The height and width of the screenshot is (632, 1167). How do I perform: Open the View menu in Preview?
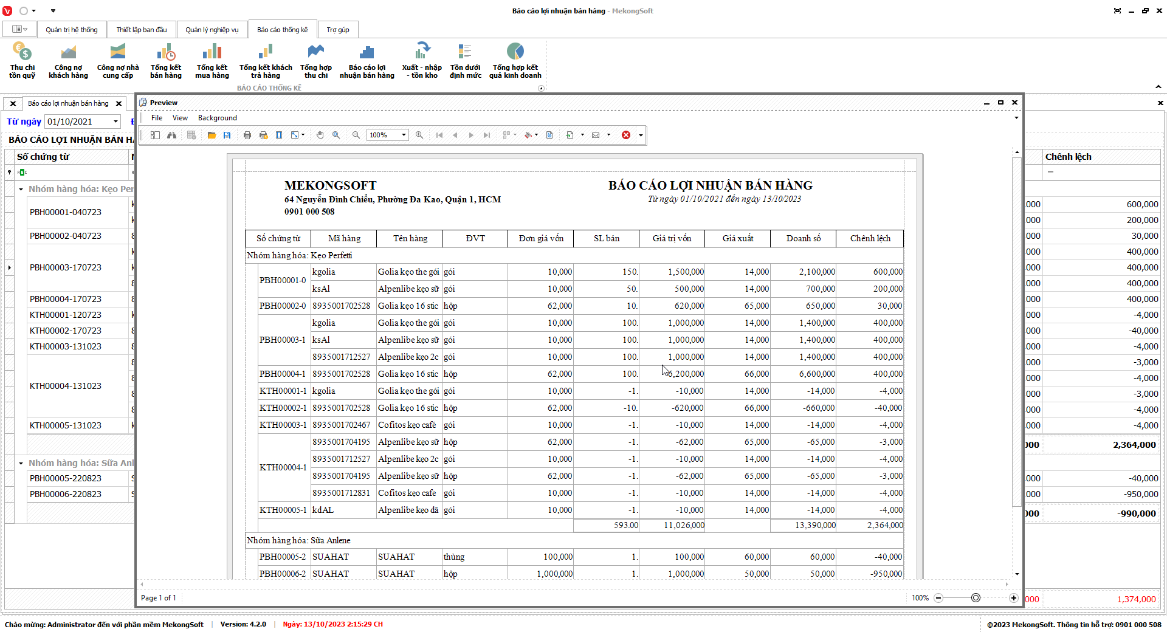click(x=180, y=118)
